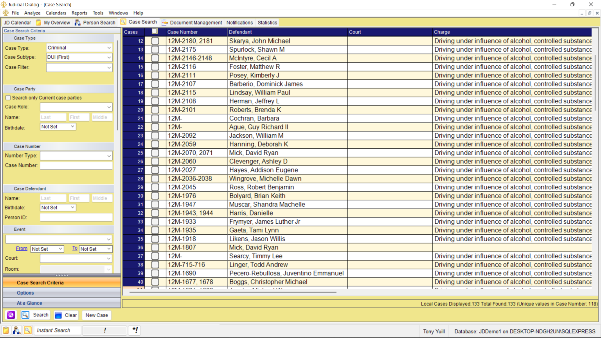The width and height of the screenshot is (601, 338).
Task: Enable Search only Current case parties
Action: point(8,97)
